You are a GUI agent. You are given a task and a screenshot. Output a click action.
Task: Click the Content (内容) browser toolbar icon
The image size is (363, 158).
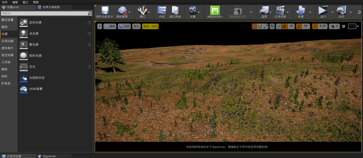[162, 11]
